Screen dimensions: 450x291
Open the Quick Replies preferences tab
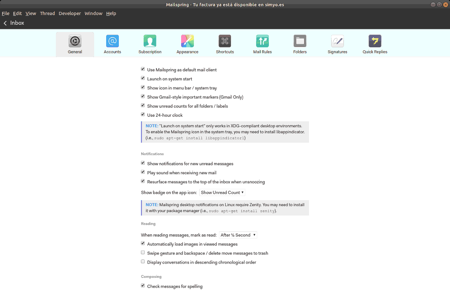click(x=375, y=44)
